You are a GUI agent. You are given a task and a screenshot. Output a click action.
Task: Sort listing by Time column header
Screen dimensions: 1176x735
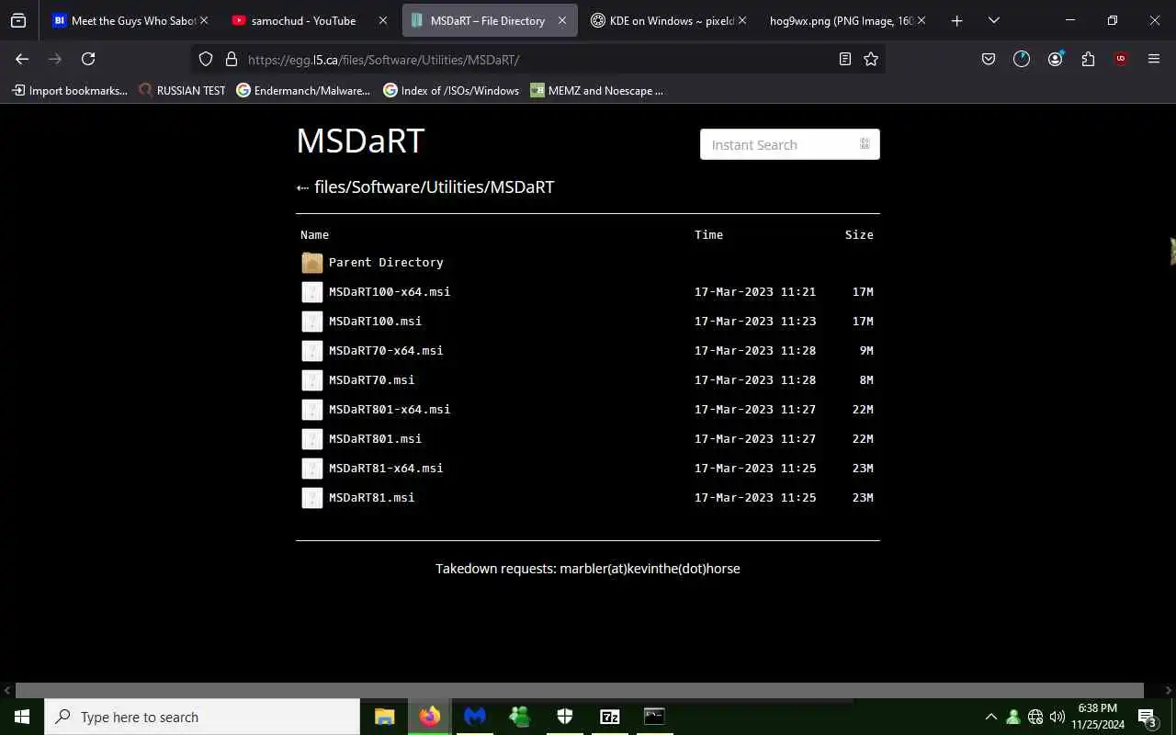(708, 235)
